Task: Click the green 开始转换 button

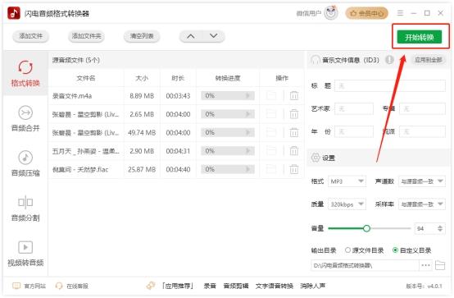Action: click(420, 37)
